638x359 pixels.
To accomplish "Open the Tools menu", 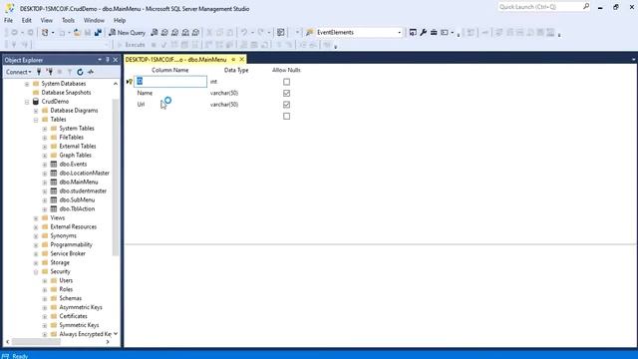I will (68, 20).
